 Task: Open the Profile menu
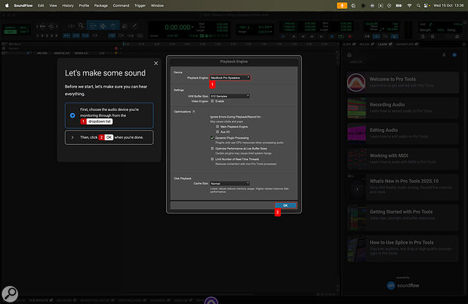[84, 5]
